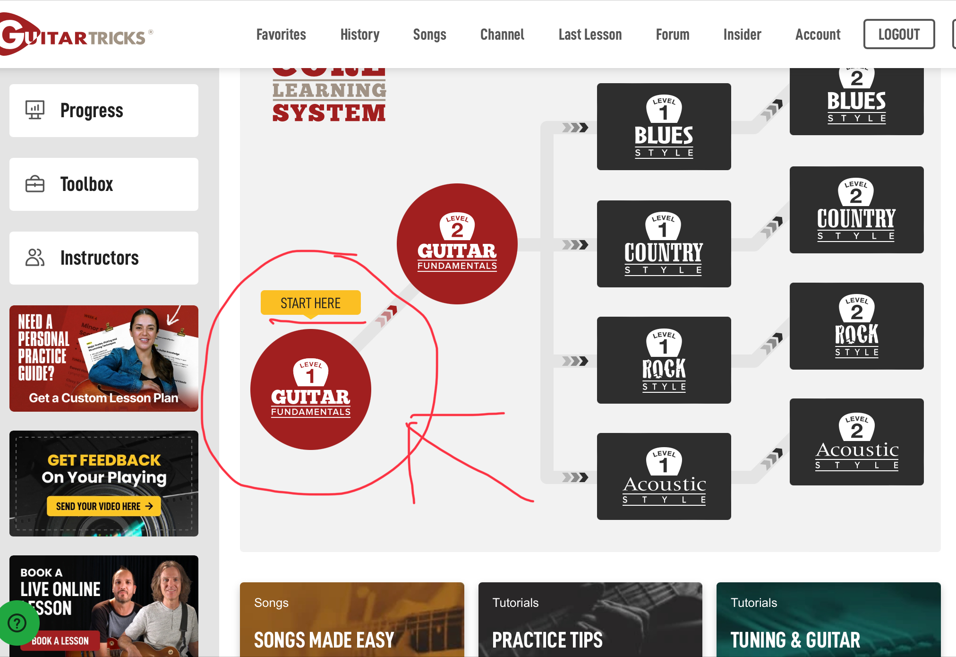Open Channel in the top navigation
The height and width of the screenshot is (657, 956).
(502, 35)
